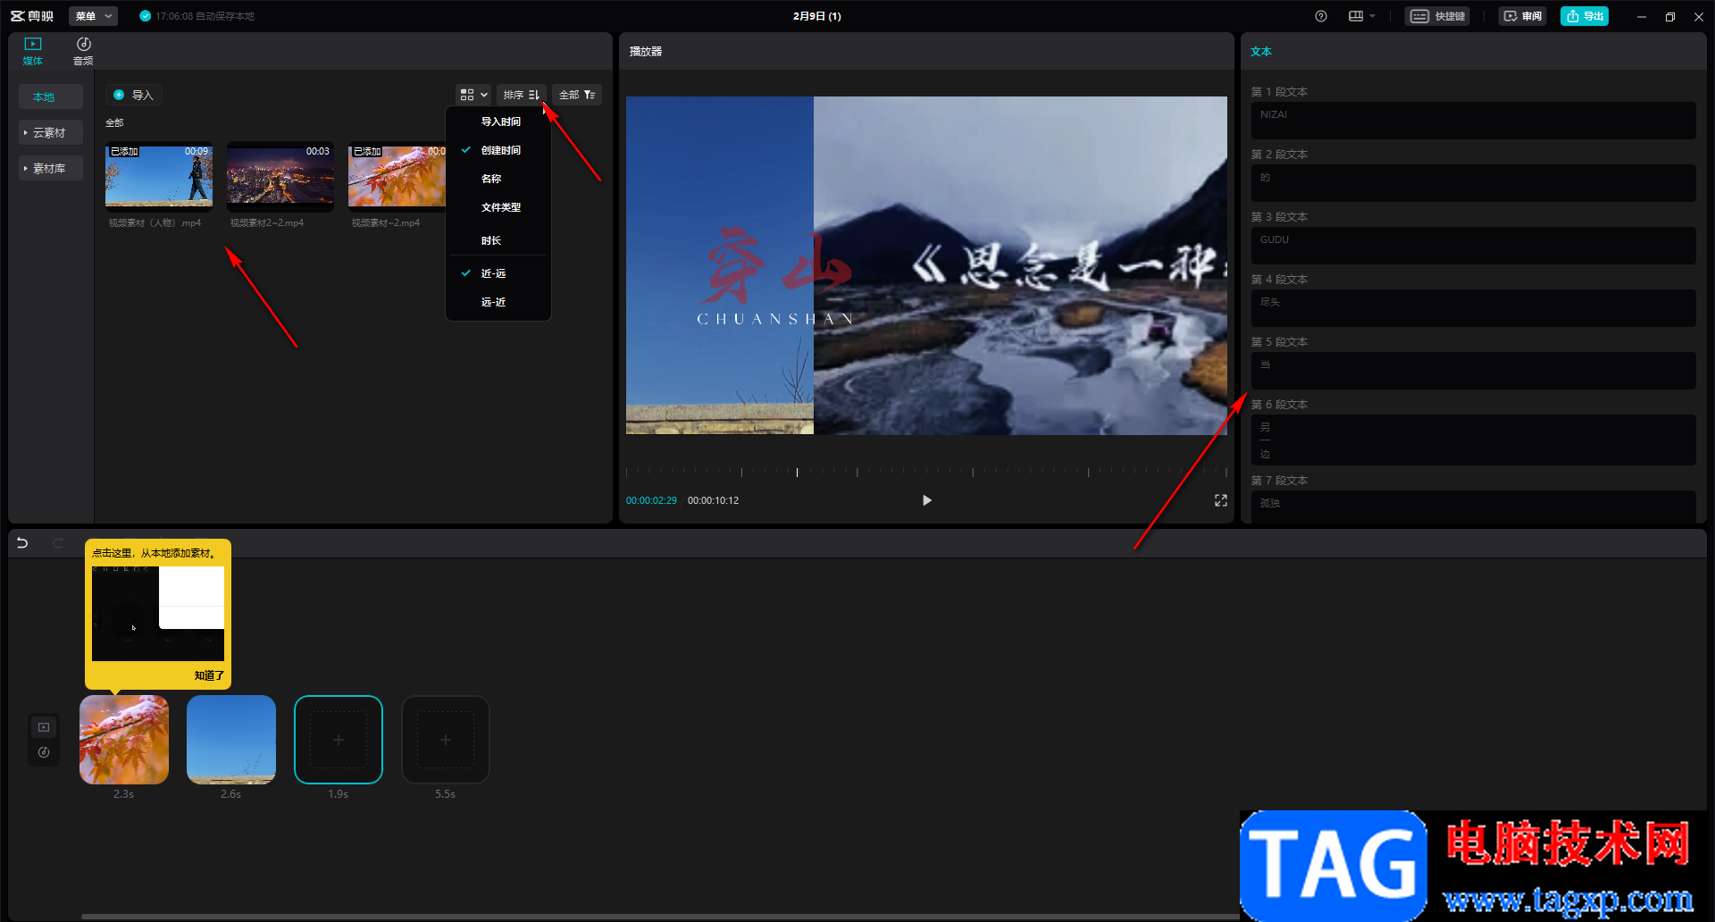Edit the 第 3 段文本 field GUDU
This screenshot has width=1715, height=922.
[1473, 246]
